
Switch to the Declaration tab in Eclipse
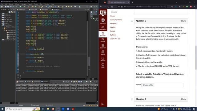pyautogui.click(x=36, y=82)
